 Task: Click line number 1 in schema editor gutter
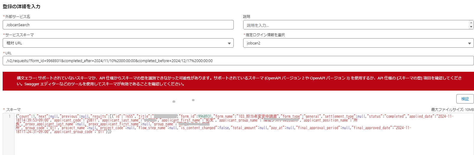pyautogui.click(x=9, y=116)
